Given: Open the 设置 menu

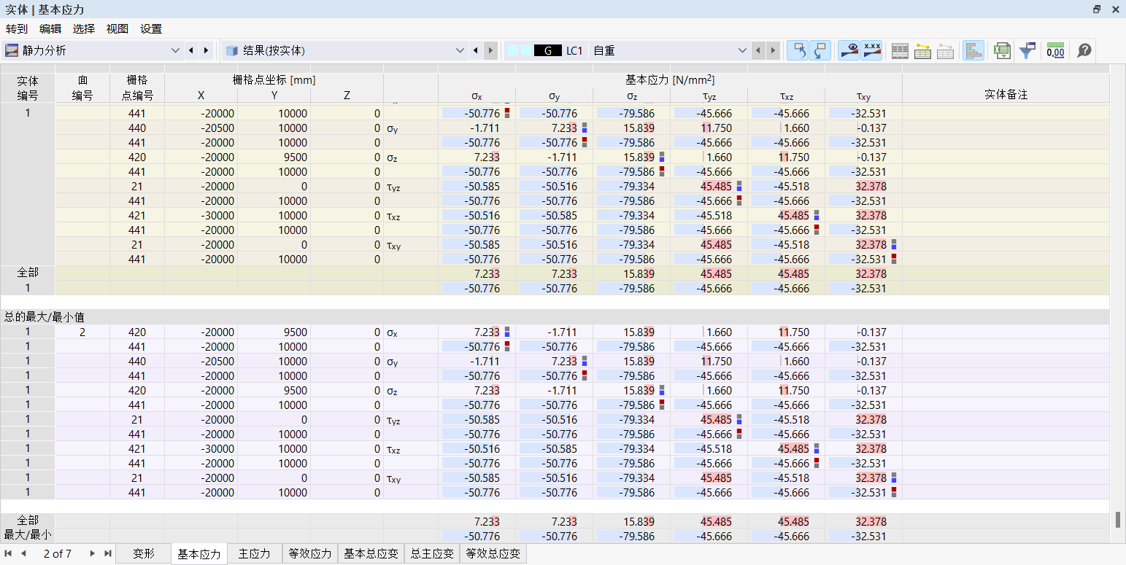Looking at the screenshot, I should [150, 28].
